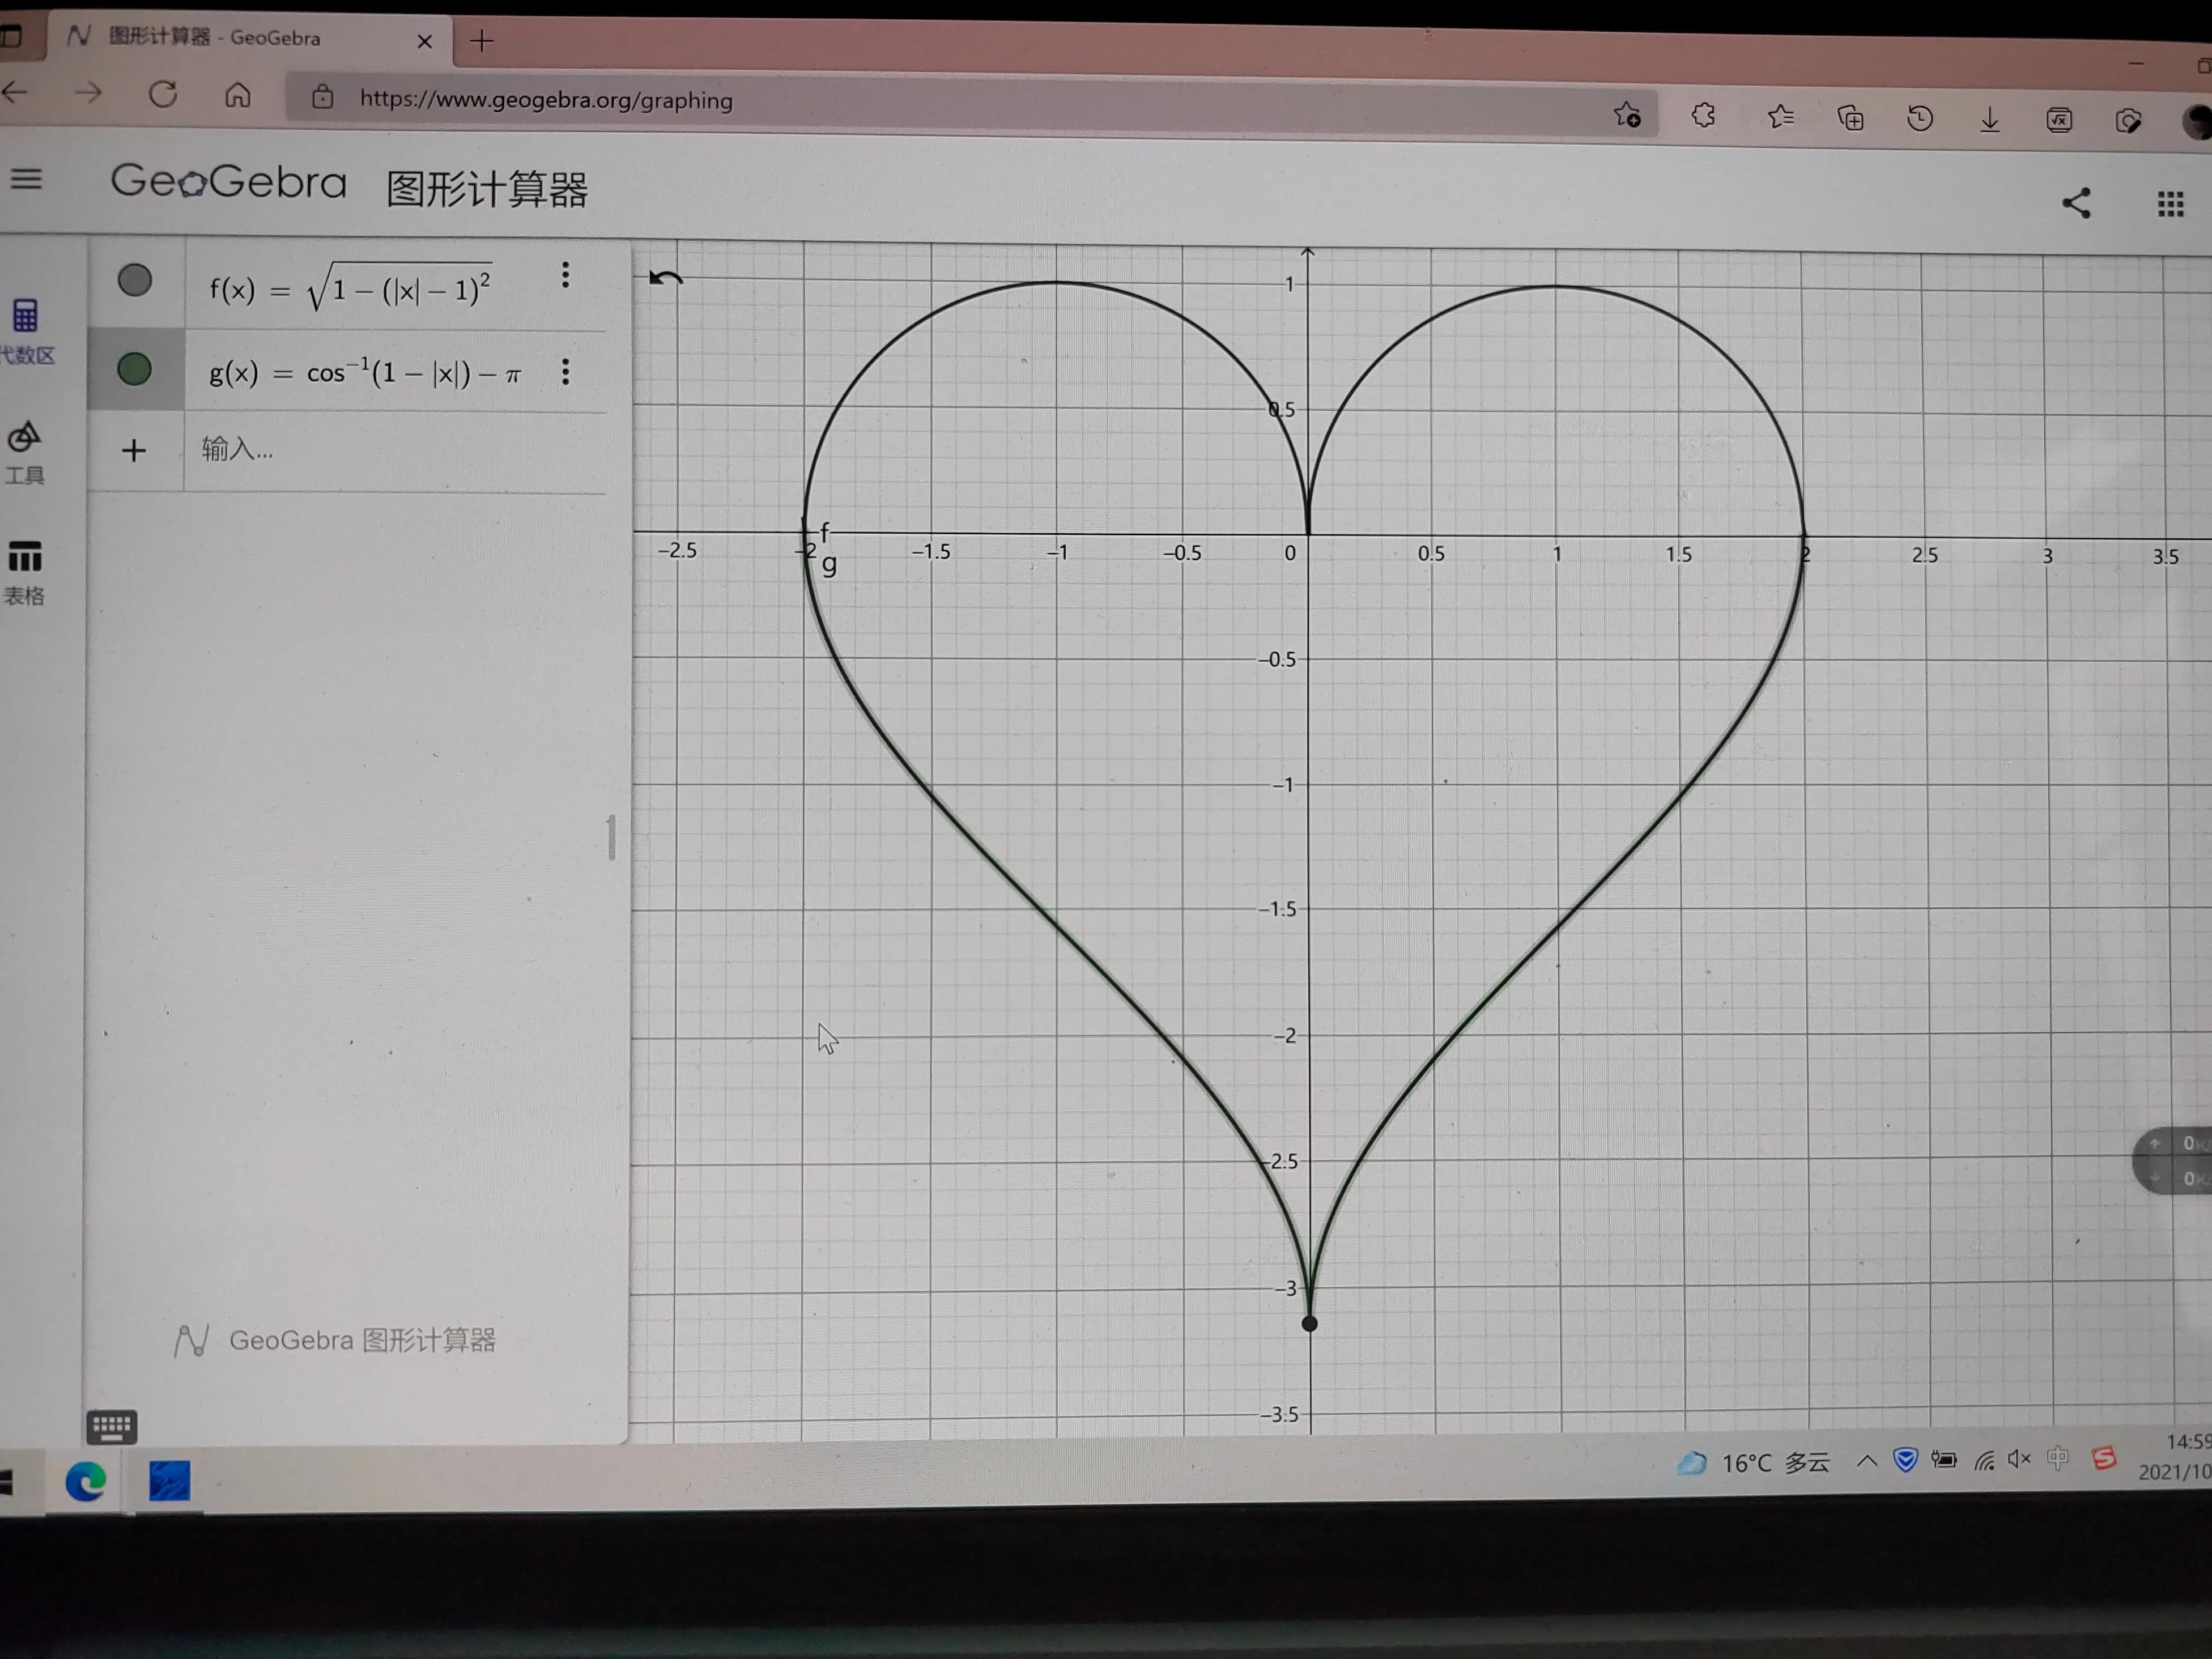The width and height of the screenshot is (2212, 1659).
Task: Open the browser home page
Action: point(238,96)
